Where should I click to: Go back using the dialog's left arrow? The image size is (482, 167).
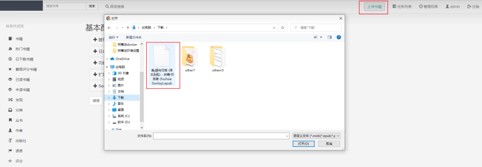pos(109,28)
